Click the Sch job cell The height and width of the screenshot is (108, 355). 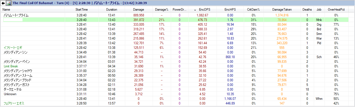point(319,57)
